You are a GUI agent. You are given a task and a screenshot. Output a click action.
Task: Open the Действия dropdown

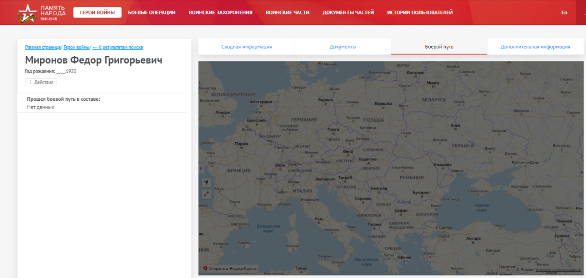pos(41,82)
